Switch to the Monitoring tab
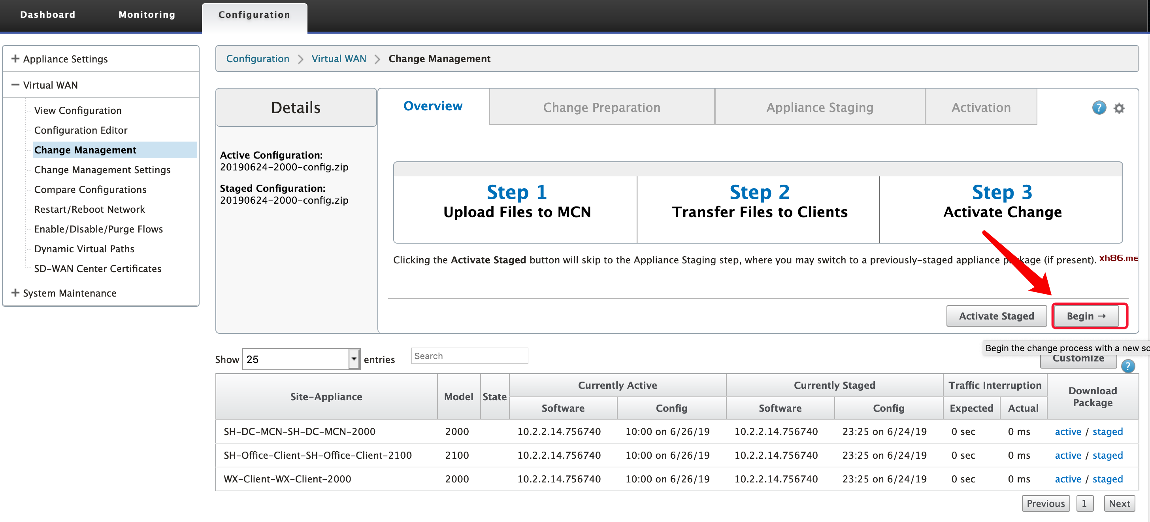The image size is (1150, 522). 147,14
